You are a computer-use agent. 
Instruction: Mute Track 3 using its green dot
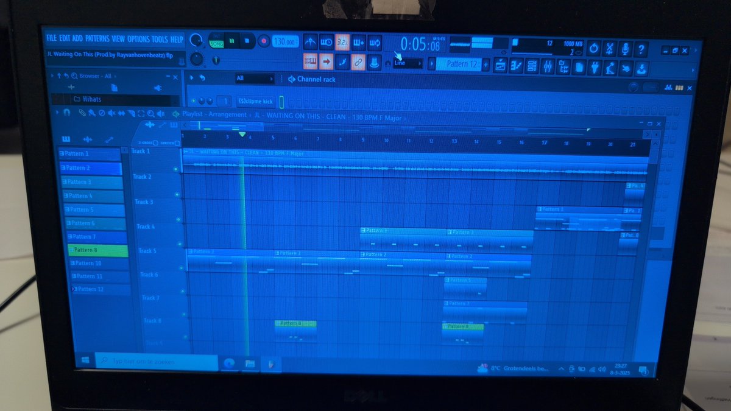click(x=178, y=219)
